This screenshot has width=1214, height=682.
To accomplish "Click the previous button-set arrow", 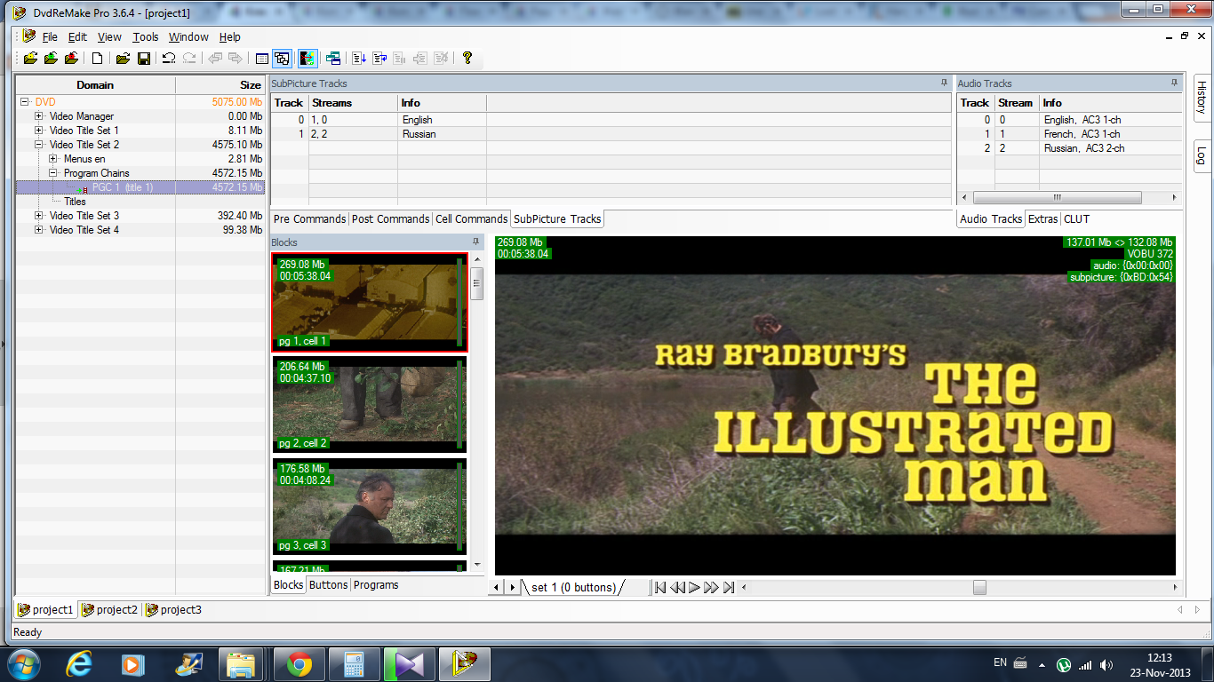I will [497, 587].
